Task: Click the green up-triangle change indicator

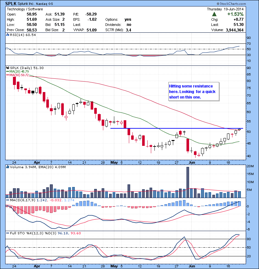Action: (214, 14)
